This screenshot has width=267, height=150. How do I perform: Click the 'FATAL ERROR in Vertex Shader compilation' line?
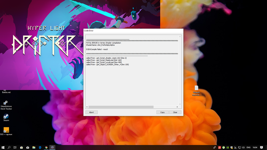[103, 43]
